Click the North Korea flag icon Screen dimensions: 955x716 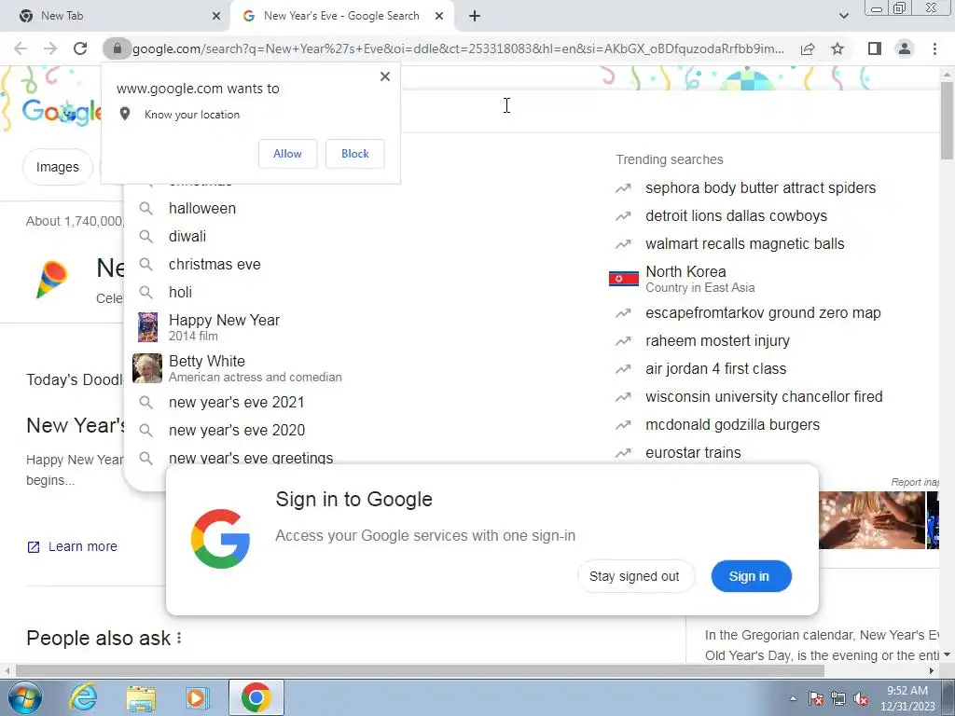[624, 279]
